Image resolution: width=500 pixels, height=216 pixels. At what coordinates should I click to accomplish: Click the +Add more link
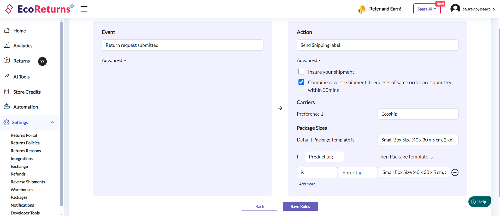(x=306, y=184)
